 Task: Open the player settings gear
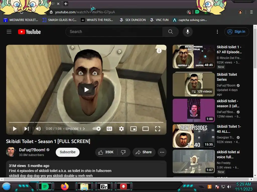(121, 129)
